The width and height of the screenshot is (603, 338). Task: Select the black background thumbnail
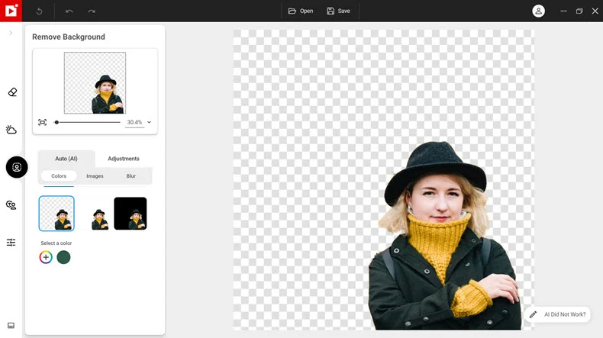coord(131,214)
